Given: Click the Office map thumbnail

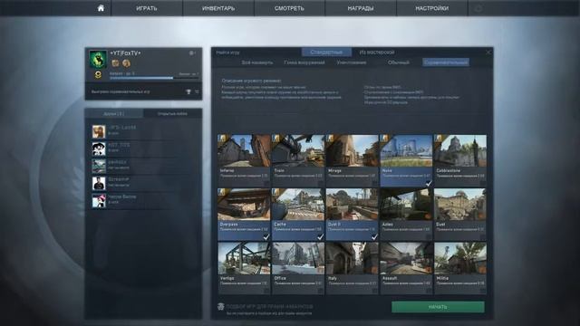Looking at the screenshot, I should pyautogui.click(x=298, y=258).
